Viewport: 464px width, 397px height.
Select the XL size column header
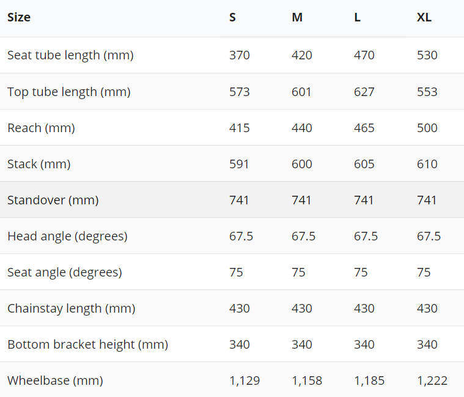pos(424,17)
